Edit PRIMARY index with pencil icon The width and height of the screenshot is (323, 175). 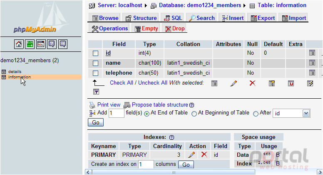pyautogui.click(x=191, y=155)
